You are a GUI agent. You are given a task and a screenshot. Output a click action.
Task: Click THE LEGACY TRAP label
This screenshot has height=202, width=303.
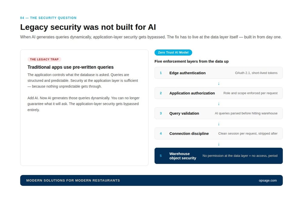(44, 59)
